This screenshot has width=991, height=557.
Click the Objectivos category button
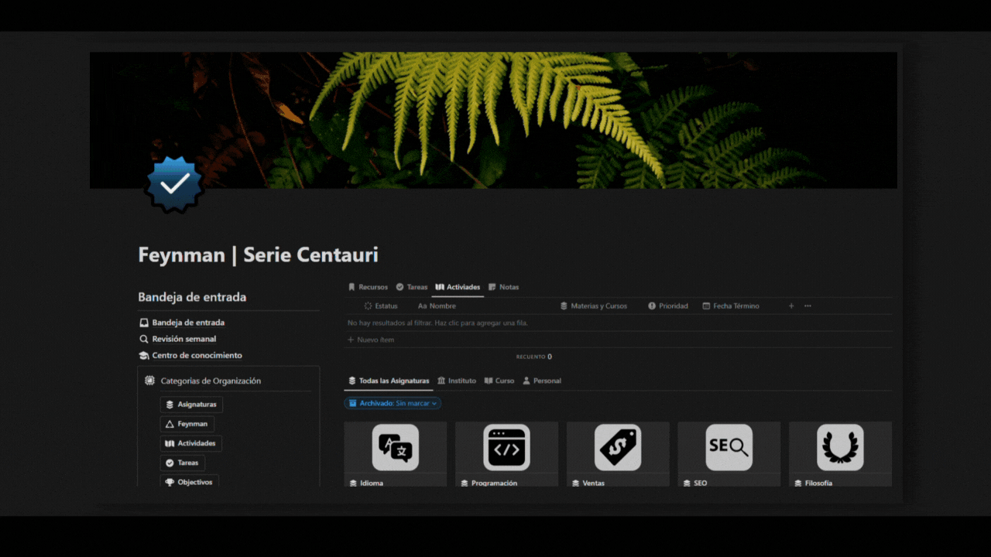[x=190, y=481]
